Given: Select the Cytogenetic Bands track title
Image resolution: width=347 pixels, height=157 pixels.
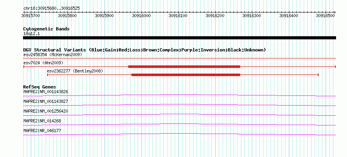Looking at the screenshot, I should pos(46,29).
